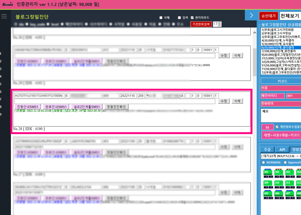Toggle the 삭제 checkbox in header
Screen dimensions: 301x215
[161, 18]
